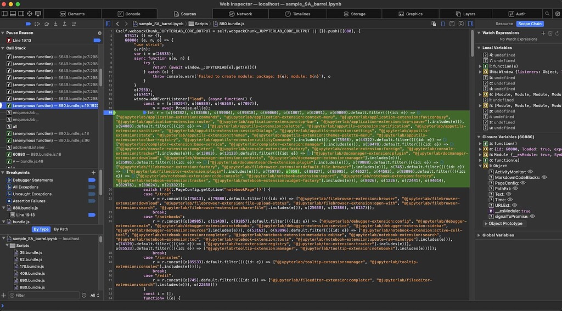
Task: Refresh the watch expressions
Action: [x=558, y=33]
